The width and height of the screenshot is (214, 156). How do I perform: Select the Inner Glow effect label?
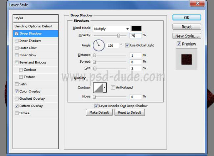(28, 55)
